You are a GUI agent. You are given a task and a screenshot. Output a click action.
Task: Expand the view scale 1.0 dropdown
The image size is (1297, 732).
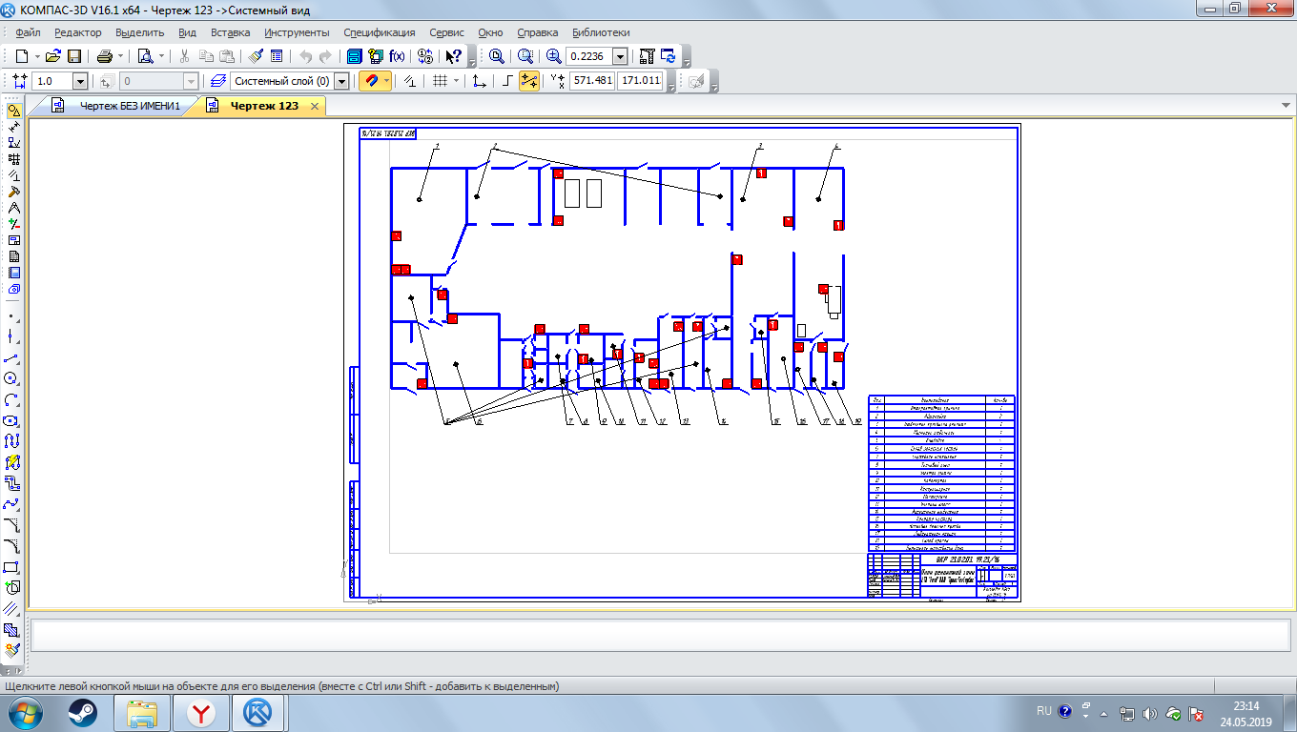click(x=79, y=82)
